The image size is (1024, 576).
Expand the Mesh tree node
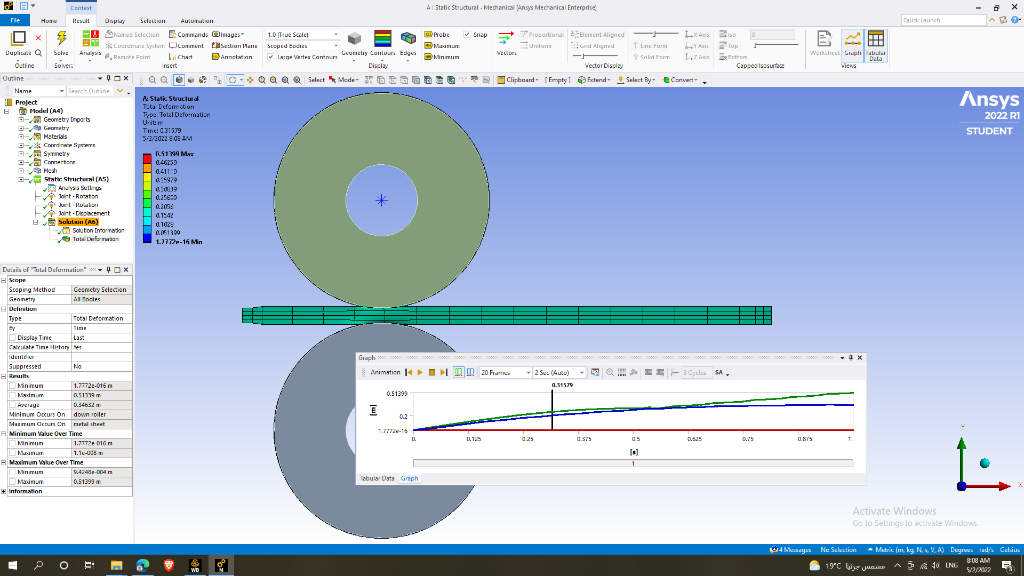tap(21, 171)
